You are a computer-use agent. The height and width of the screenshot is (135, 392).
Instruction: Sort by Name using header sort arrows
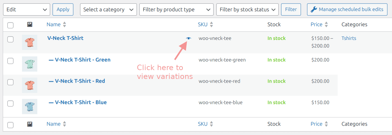click(x=64, y=25)
